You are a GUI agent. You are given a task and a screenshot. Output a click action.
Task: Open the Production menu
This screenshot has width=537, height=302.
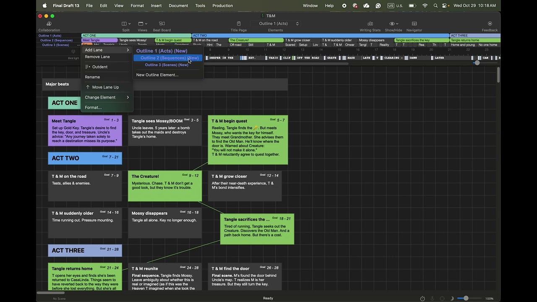tap(222, 5)
